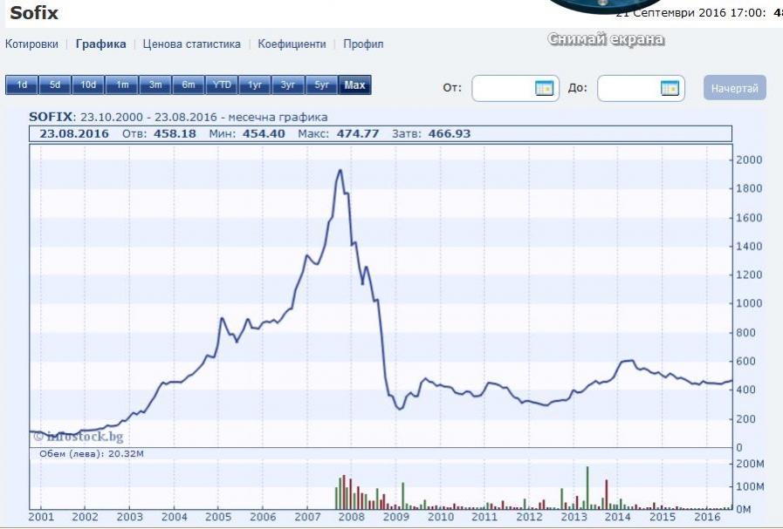
Task: Click the date 23.08.2016 in data bar
Action: (x=74, y=133)
